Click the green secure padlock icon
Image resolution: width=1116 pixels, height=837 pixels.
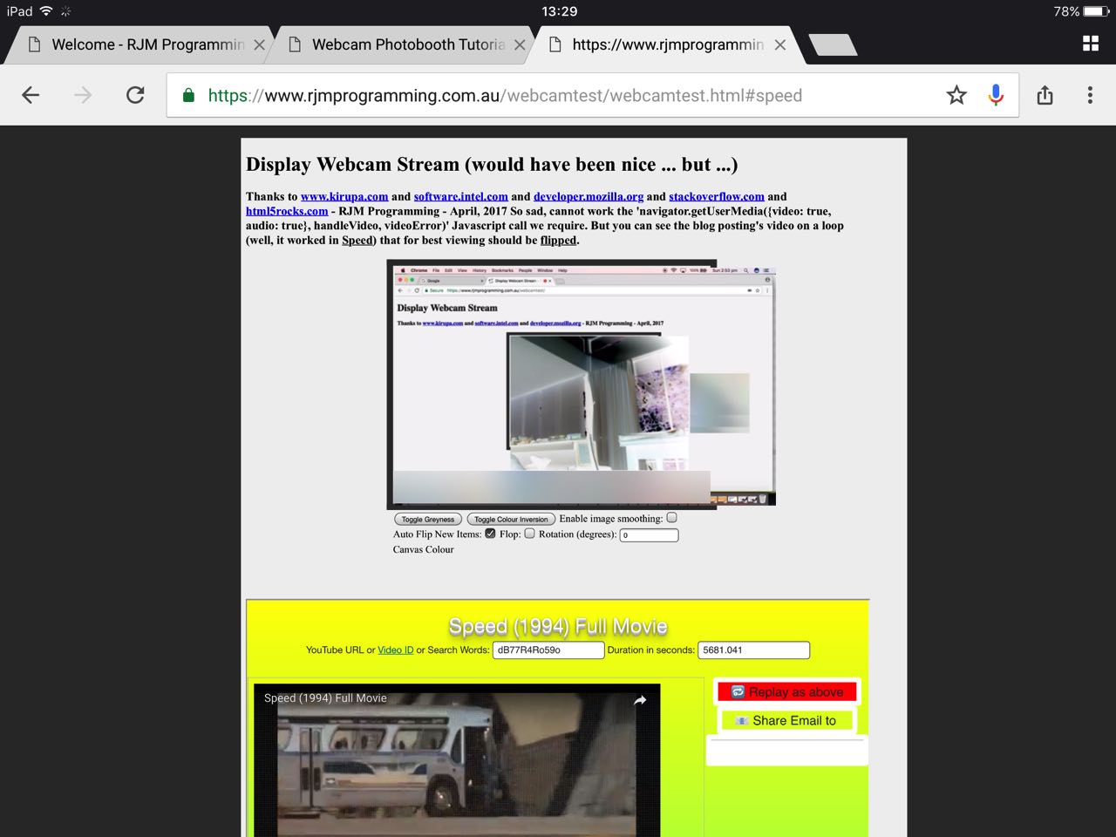coord(188,95)
